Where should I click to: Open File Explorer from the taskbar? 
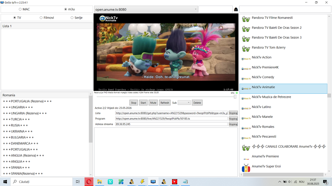(x=99, y=182)
